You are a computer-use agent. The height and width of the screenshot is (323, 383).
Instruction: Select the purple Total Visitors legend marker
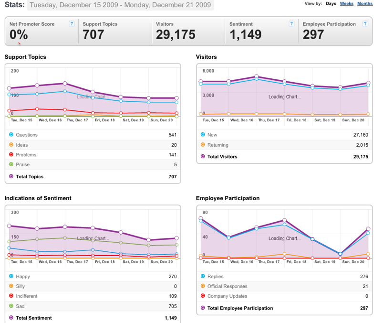(x=203, y=156)
